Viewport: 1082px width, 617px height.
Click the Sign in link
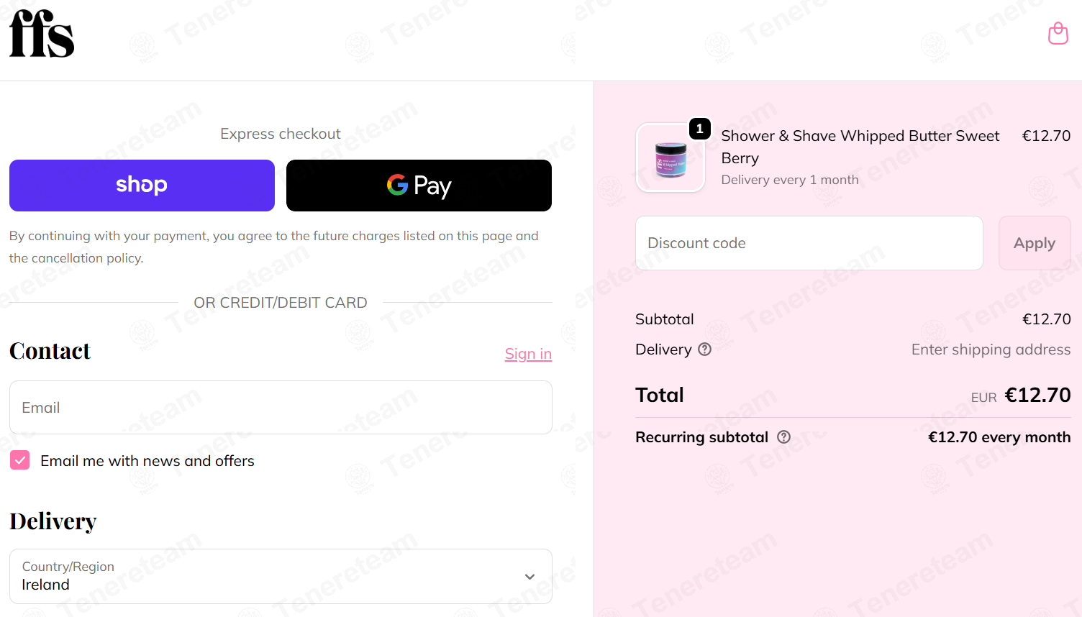tap(528, 354)
